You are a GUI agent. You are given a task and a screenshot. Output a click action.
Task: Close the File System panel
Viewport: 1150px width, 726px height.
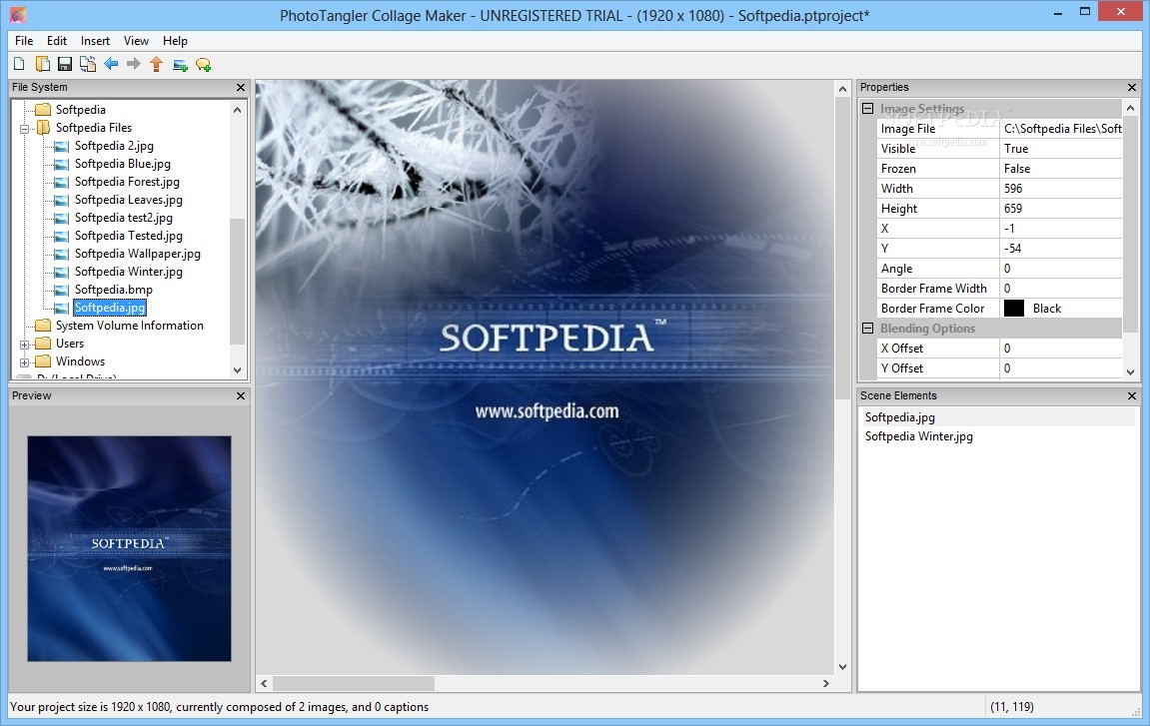click(241, 87)
